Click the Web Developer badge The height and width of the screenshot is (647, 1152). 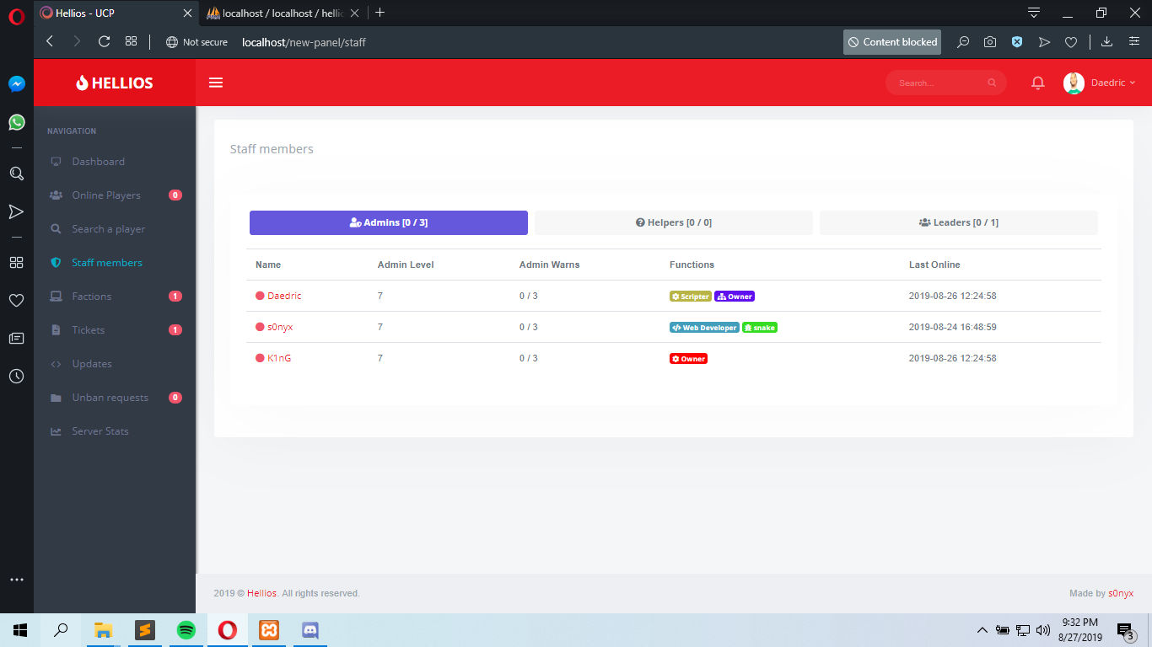[x=704, y=328]
